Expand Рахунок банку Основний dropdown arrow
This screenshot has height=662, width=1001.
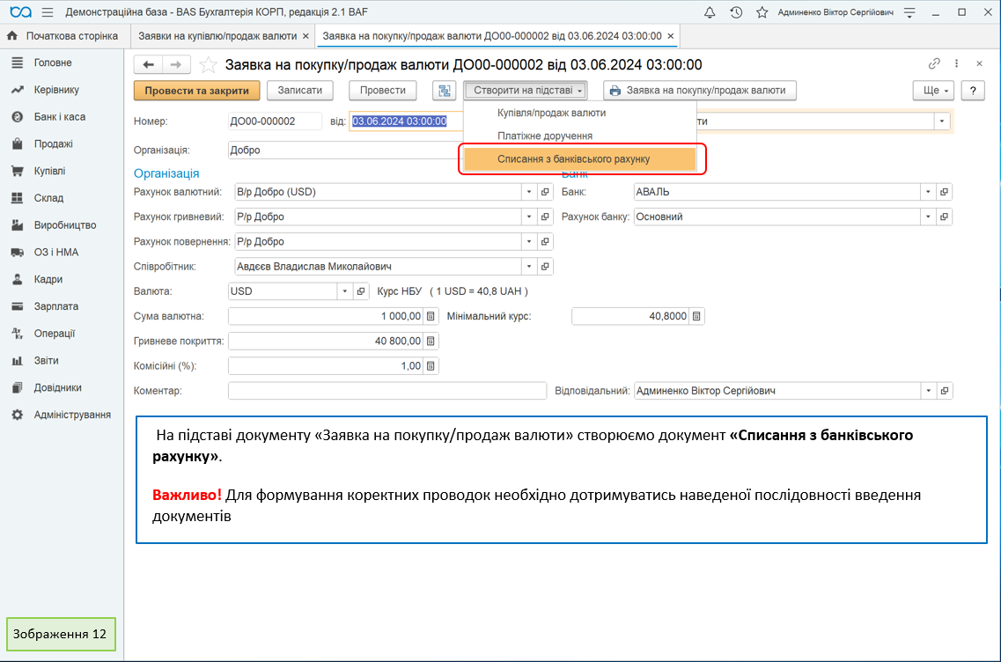tap(928, 217)
